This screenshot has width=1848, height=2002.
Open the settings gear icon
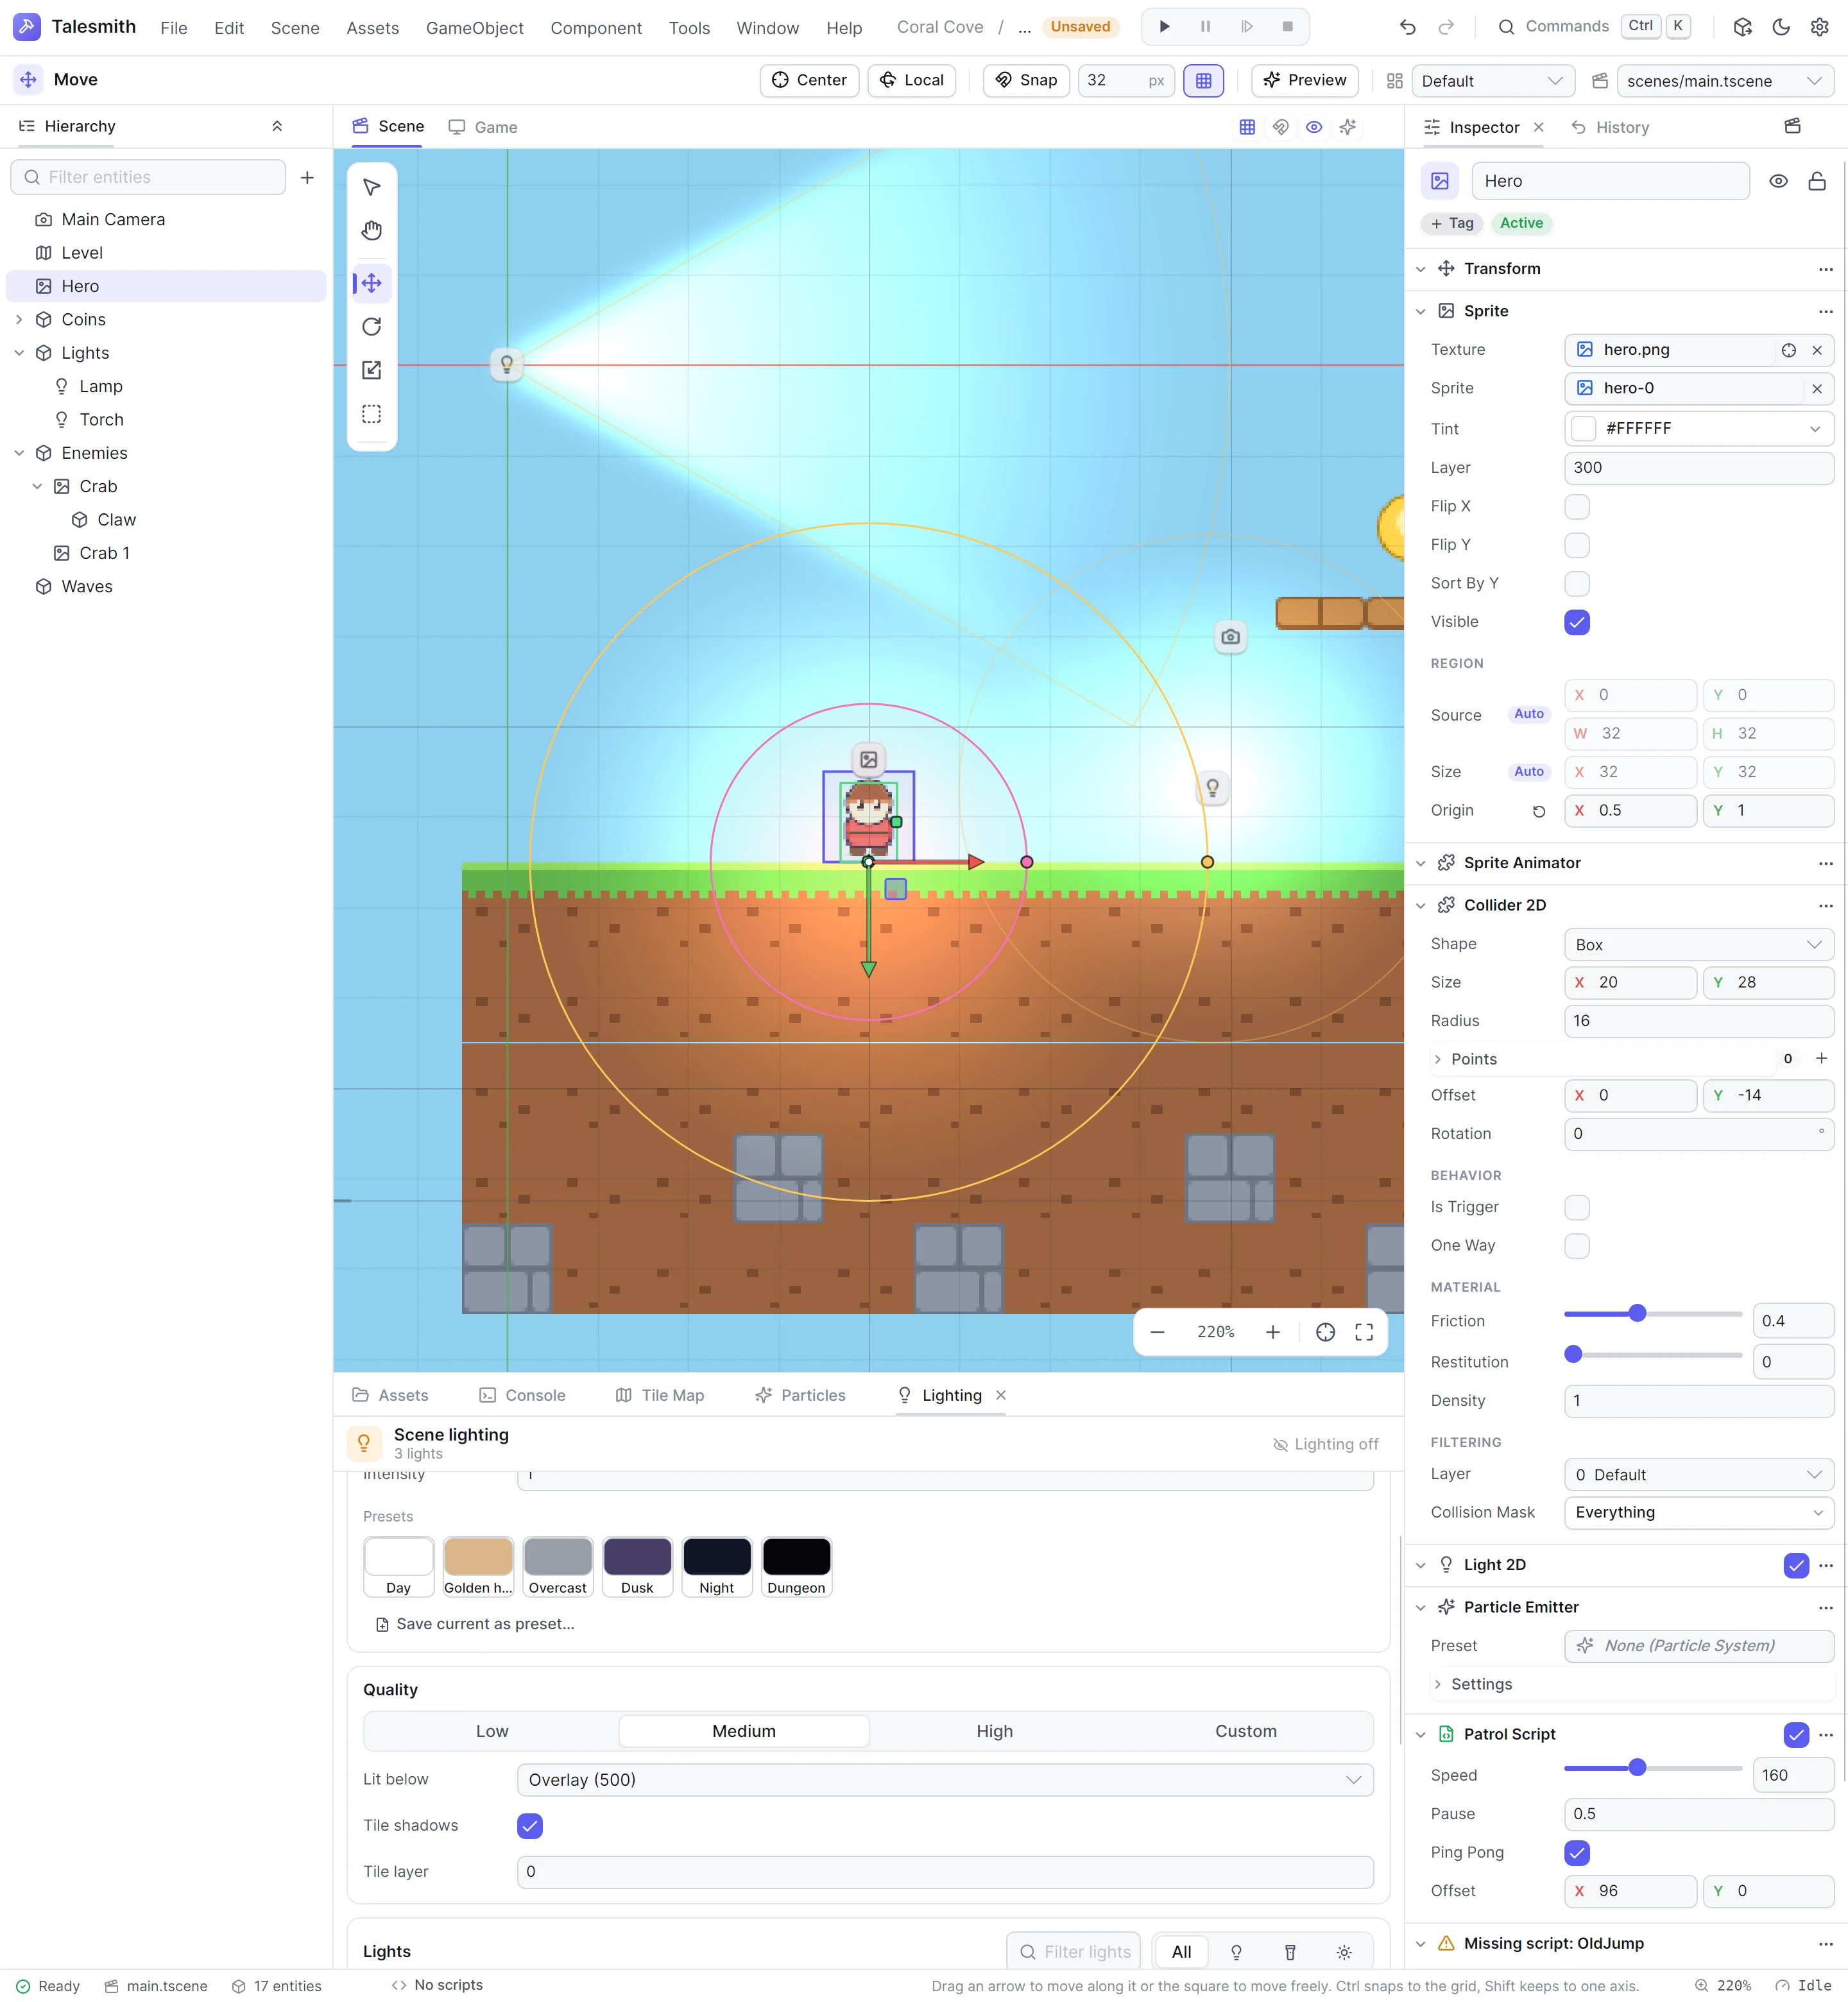(x=1819, y=27)
